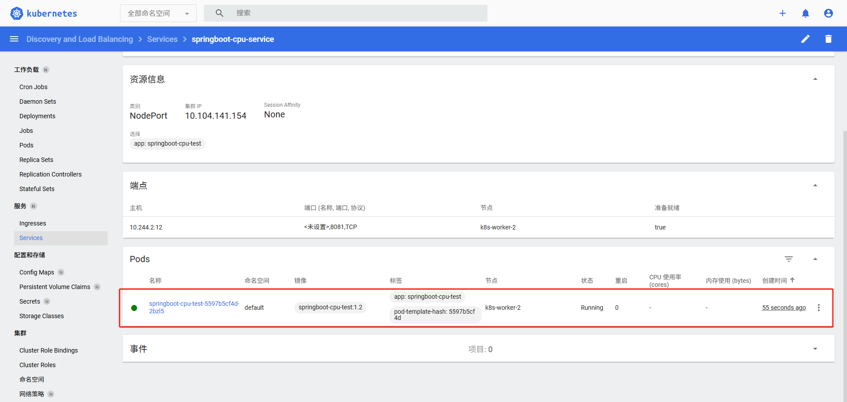Open Cluster Role Bindings in sidebar

pyautogui.click(x=49, y=350)
